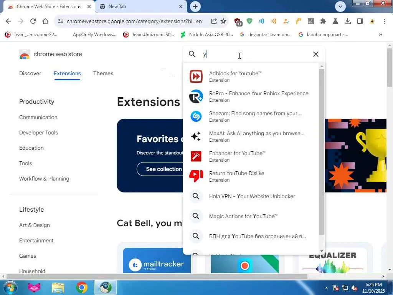Open Google Chrome from taskbar
393x295 pixels.
click(x=82, y=287)
